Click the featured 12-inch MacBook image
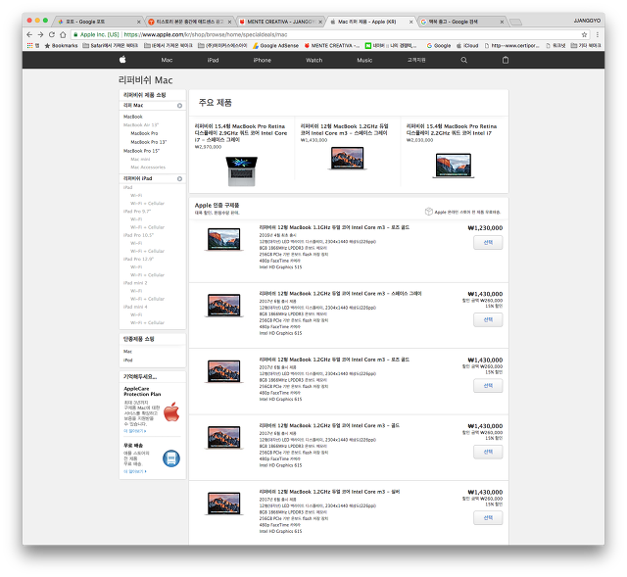This screenshot has width=627, height=577. [x=348, y=159]
